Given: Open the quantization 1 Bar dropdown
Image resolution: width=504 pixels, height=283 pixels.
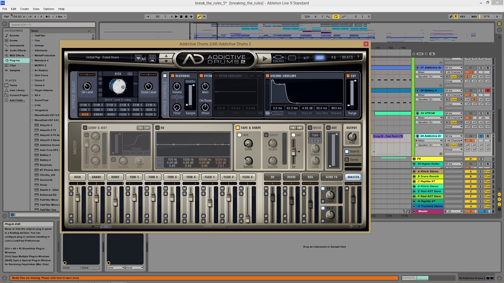Looking at the screenshot, I should 61,17.
